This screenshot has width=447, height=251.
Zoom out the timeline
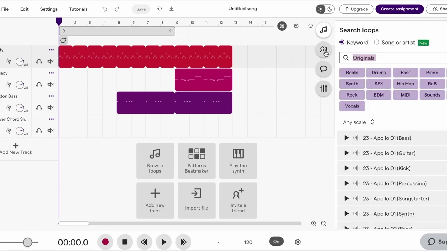click(x=323, y=223)
